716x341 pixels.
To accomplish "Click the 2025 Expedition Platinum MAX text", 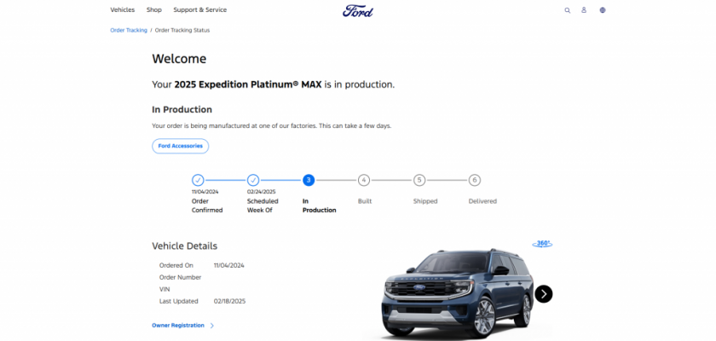I will [248, 84].
